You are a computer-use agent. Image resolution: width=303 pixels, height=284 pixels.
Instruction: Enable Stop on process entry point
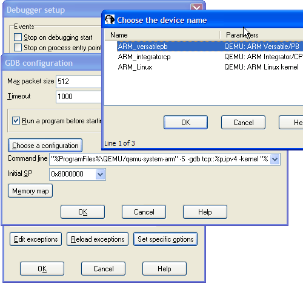pyautogui.click(x=18, y=48)
